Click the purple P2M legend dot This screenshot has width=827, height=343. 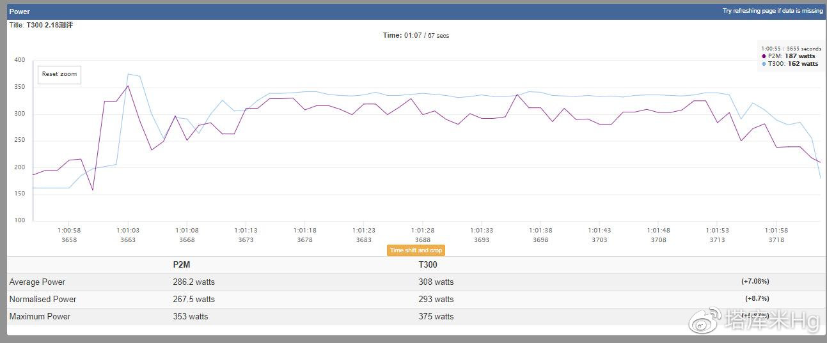pyautogui.click(x=764, y=56)
